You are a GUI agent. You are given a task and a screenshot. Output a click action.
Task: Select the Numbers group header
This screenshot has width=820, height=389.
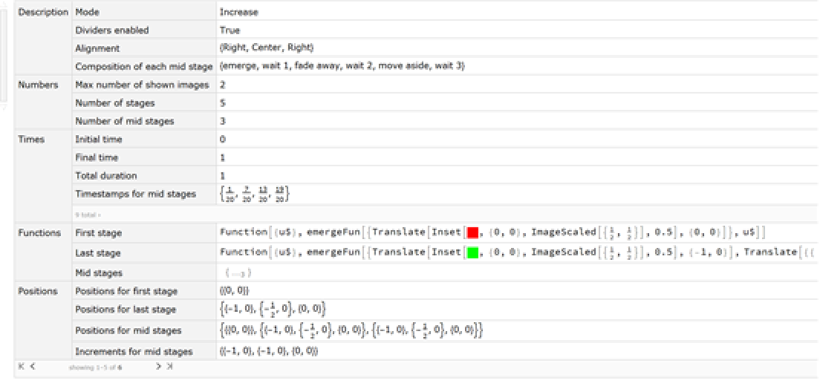pos(38,85)
